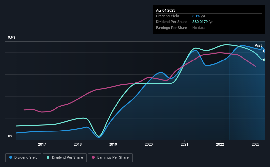270x167 pixels.
Task: Toggle the Dividend Yield legend button
Action: pos(23,158)
